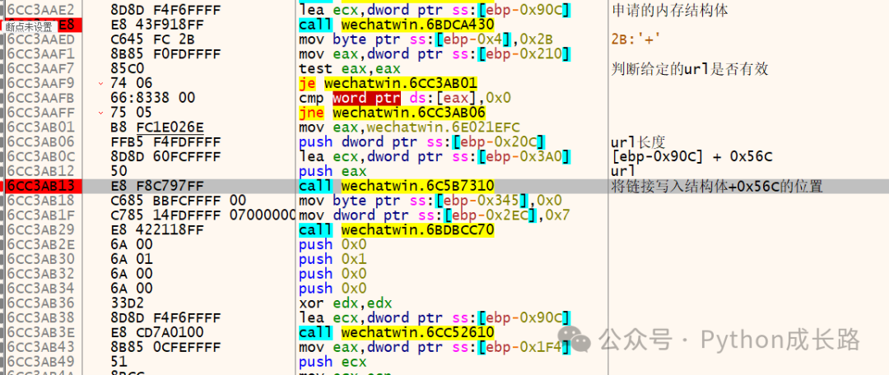Click the bytes B8 FC1E026E
The image size is (889, 375).
tap(157, 127)
